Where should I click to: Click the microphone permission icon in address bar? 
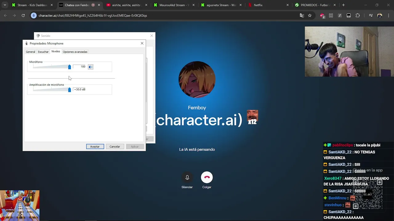34,15
